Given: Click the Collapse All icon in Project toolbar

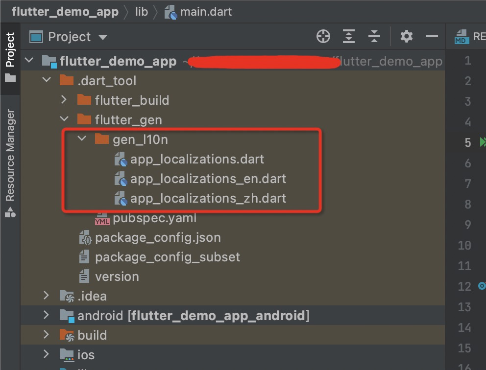Looking at the screenshot, I should tap(374, 36).
